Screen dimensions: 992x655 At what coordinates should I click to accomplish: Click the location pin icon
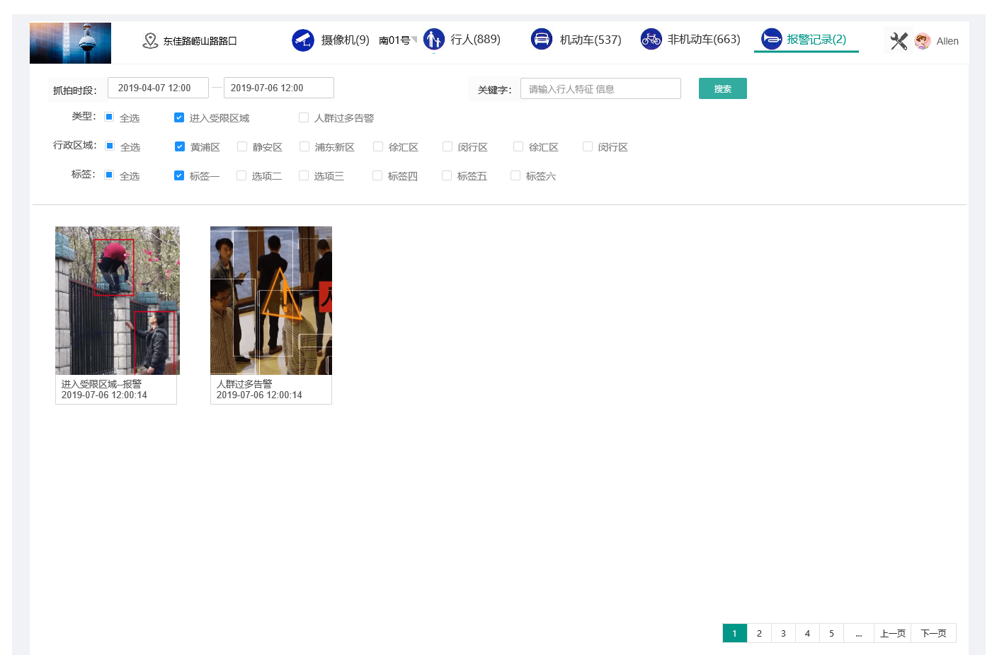[x=150, y=40]
